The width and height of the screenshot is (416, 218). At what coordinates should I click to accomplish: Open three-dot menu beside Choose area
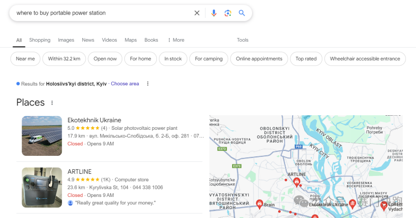[x=148, y=84]
